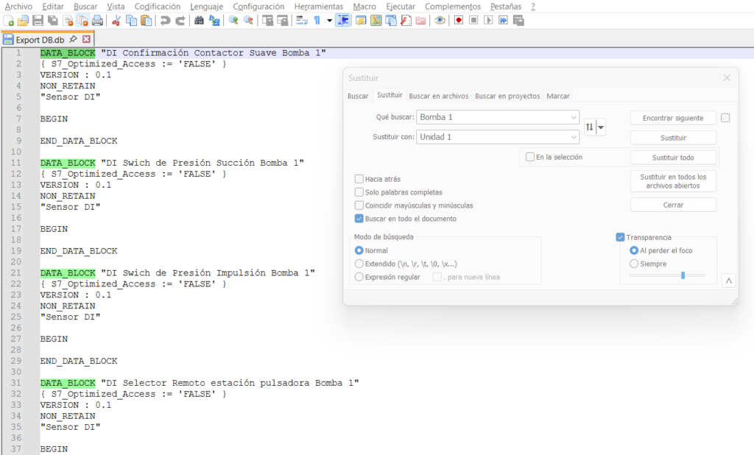This screenshot has height=455, width=754.
Task: Click the Find binoculars icon
Action: pos(199,21)
